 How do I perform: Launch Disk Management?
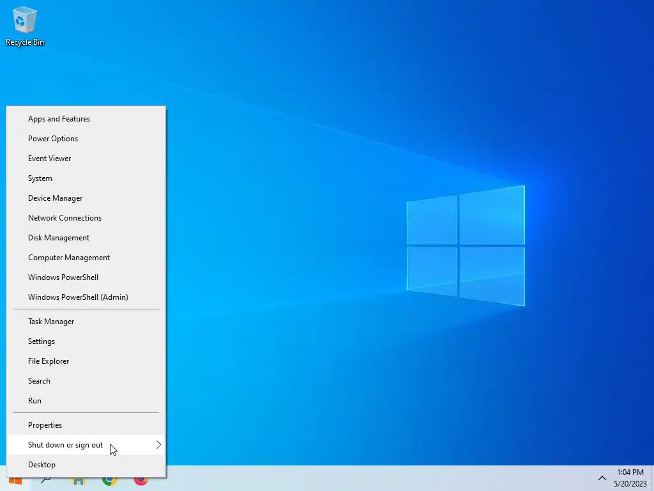pos(86,238)
